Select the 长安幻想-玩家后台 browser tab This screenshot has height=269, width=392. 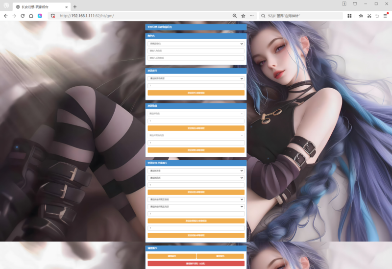[x=41, y=7]
